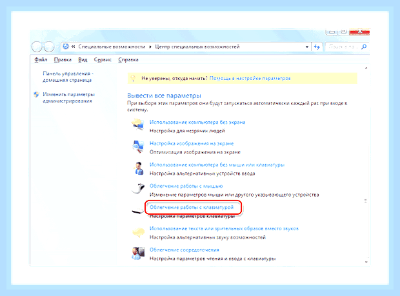Image resolution: width=400 pixels, height=296 pixels.
Task: Click the Вывести все параметры heading
Action: 164,95
